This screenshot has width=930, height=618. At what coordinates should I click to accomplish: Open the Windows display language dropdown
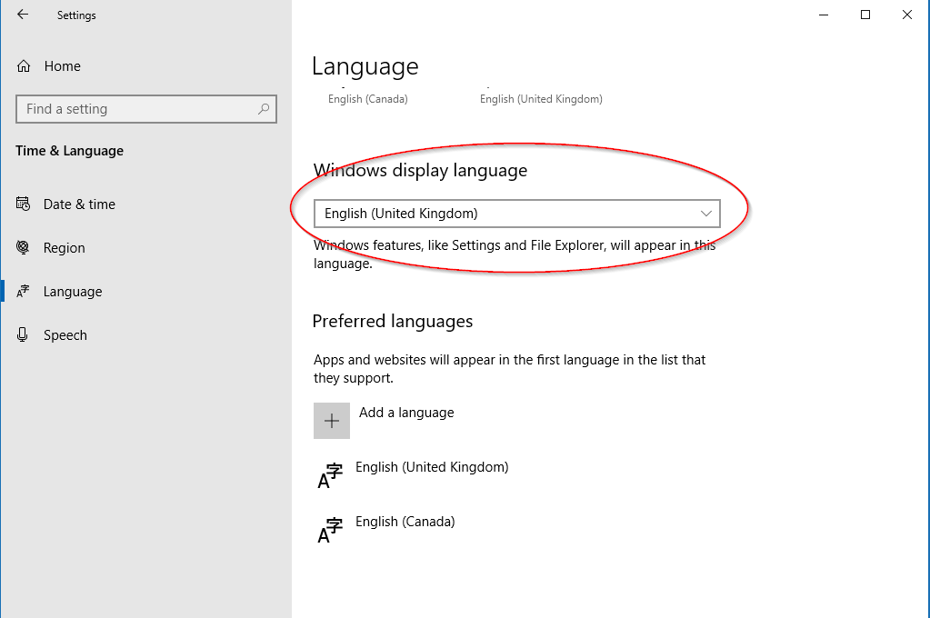tap(516, 214)
